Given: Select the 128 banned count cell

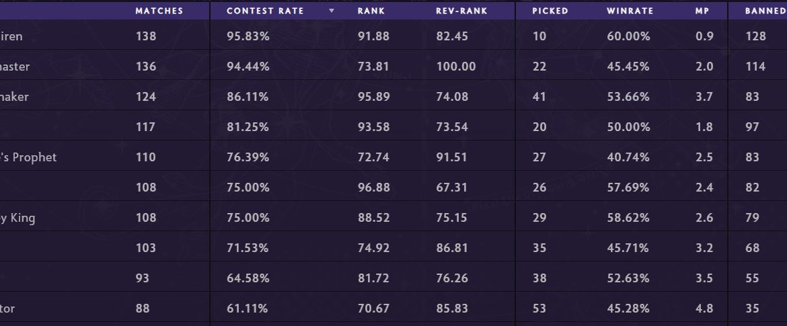Looking at the screenshot, I should pos(755,36).
